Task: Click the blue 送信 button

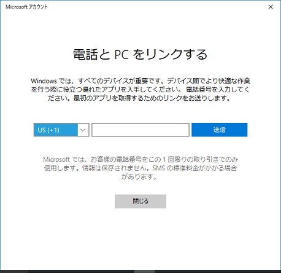Action: click(x=220, y=130)
